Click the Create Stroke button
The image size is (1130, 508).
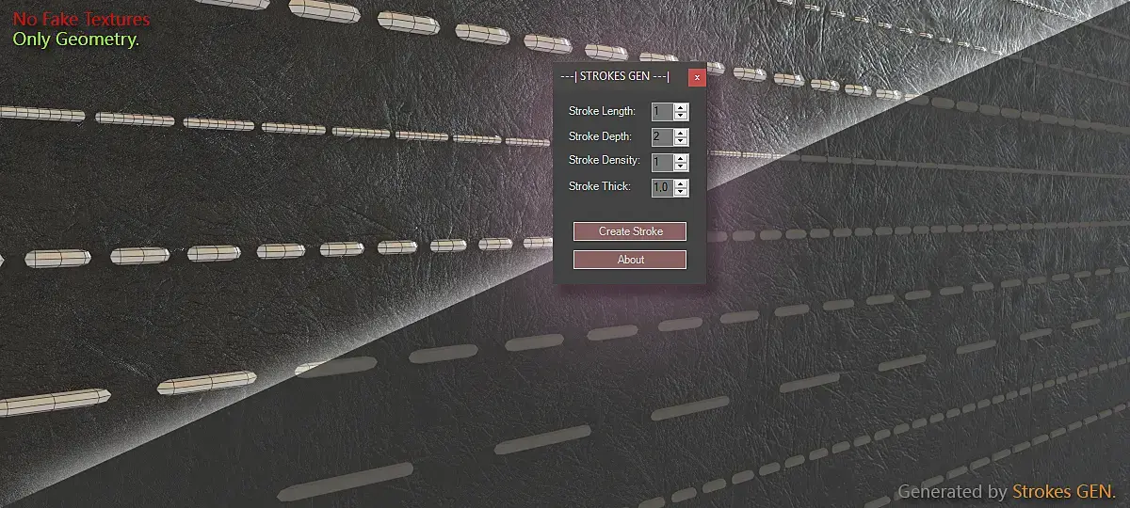click(x=630, y=231)
